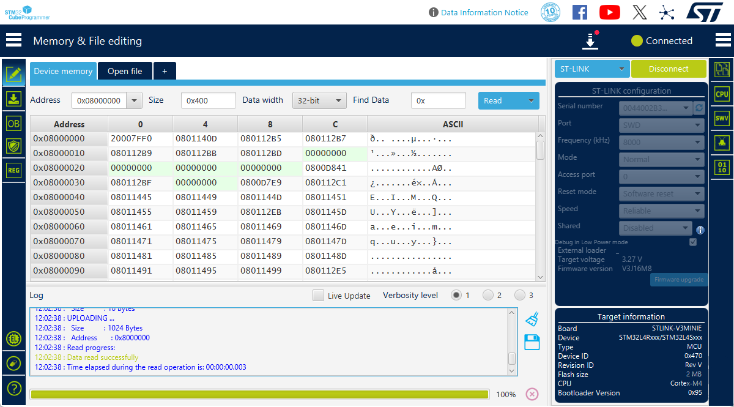Screen dimensions: 734x407
Task: Open the Data Information Notice link
Action: coord(484,12)
